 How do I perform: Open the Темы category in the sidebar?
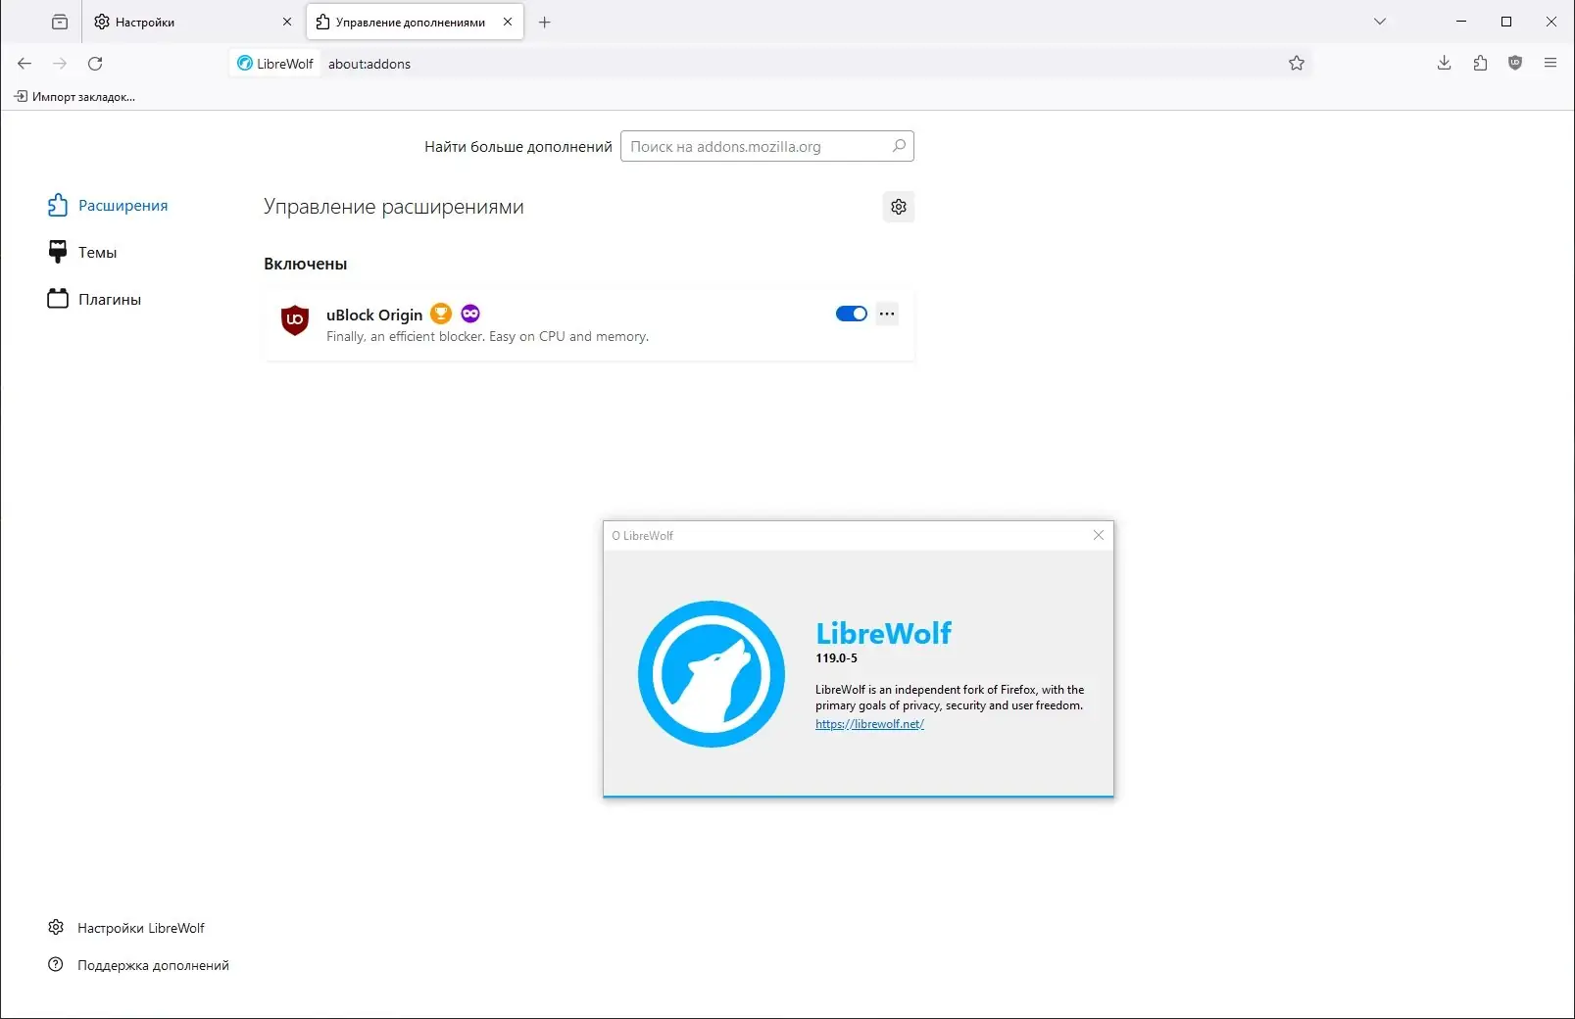[x=82, y=252]
